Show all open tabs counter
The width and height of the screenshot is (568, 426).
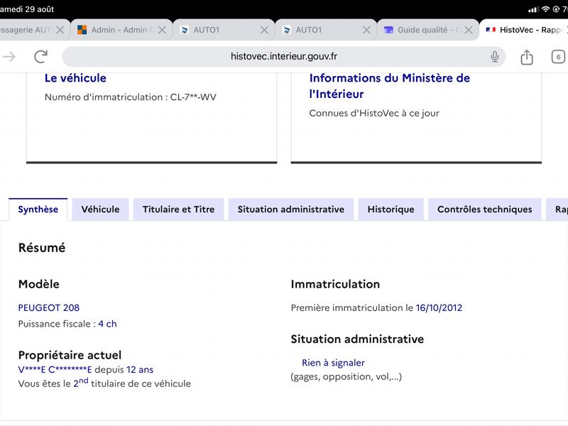click(558, 57)
